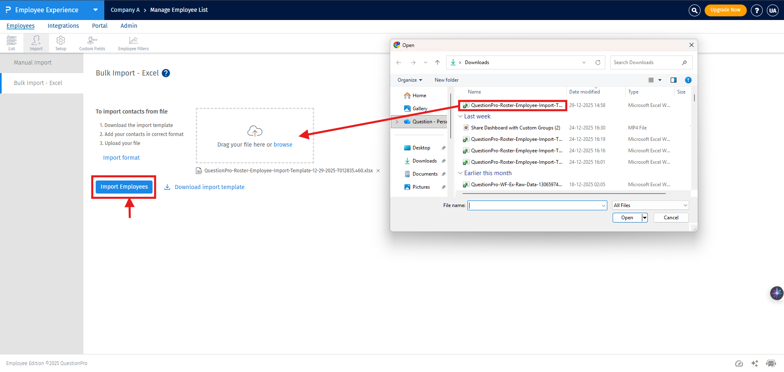Select Manual Import in the sidebar
This screenshot has width=784, height=372.
click(x=42, y=63)
